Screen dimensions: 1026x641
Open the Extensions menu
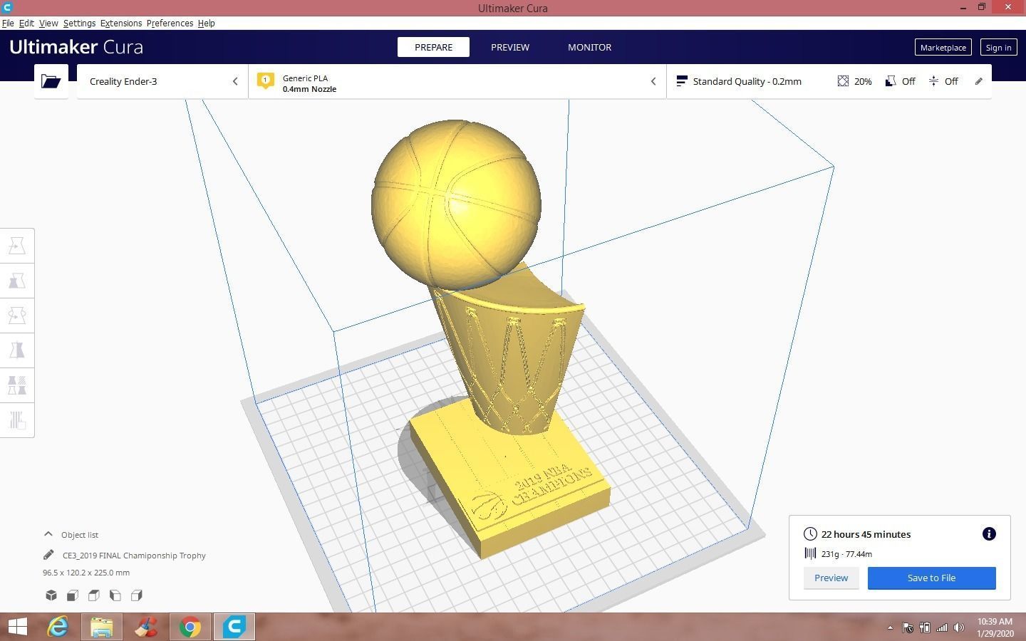click(121, 23)
